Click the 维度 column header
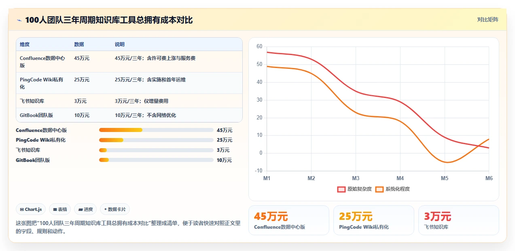Viewport: 515px width, 251px height. click(25, 45)
